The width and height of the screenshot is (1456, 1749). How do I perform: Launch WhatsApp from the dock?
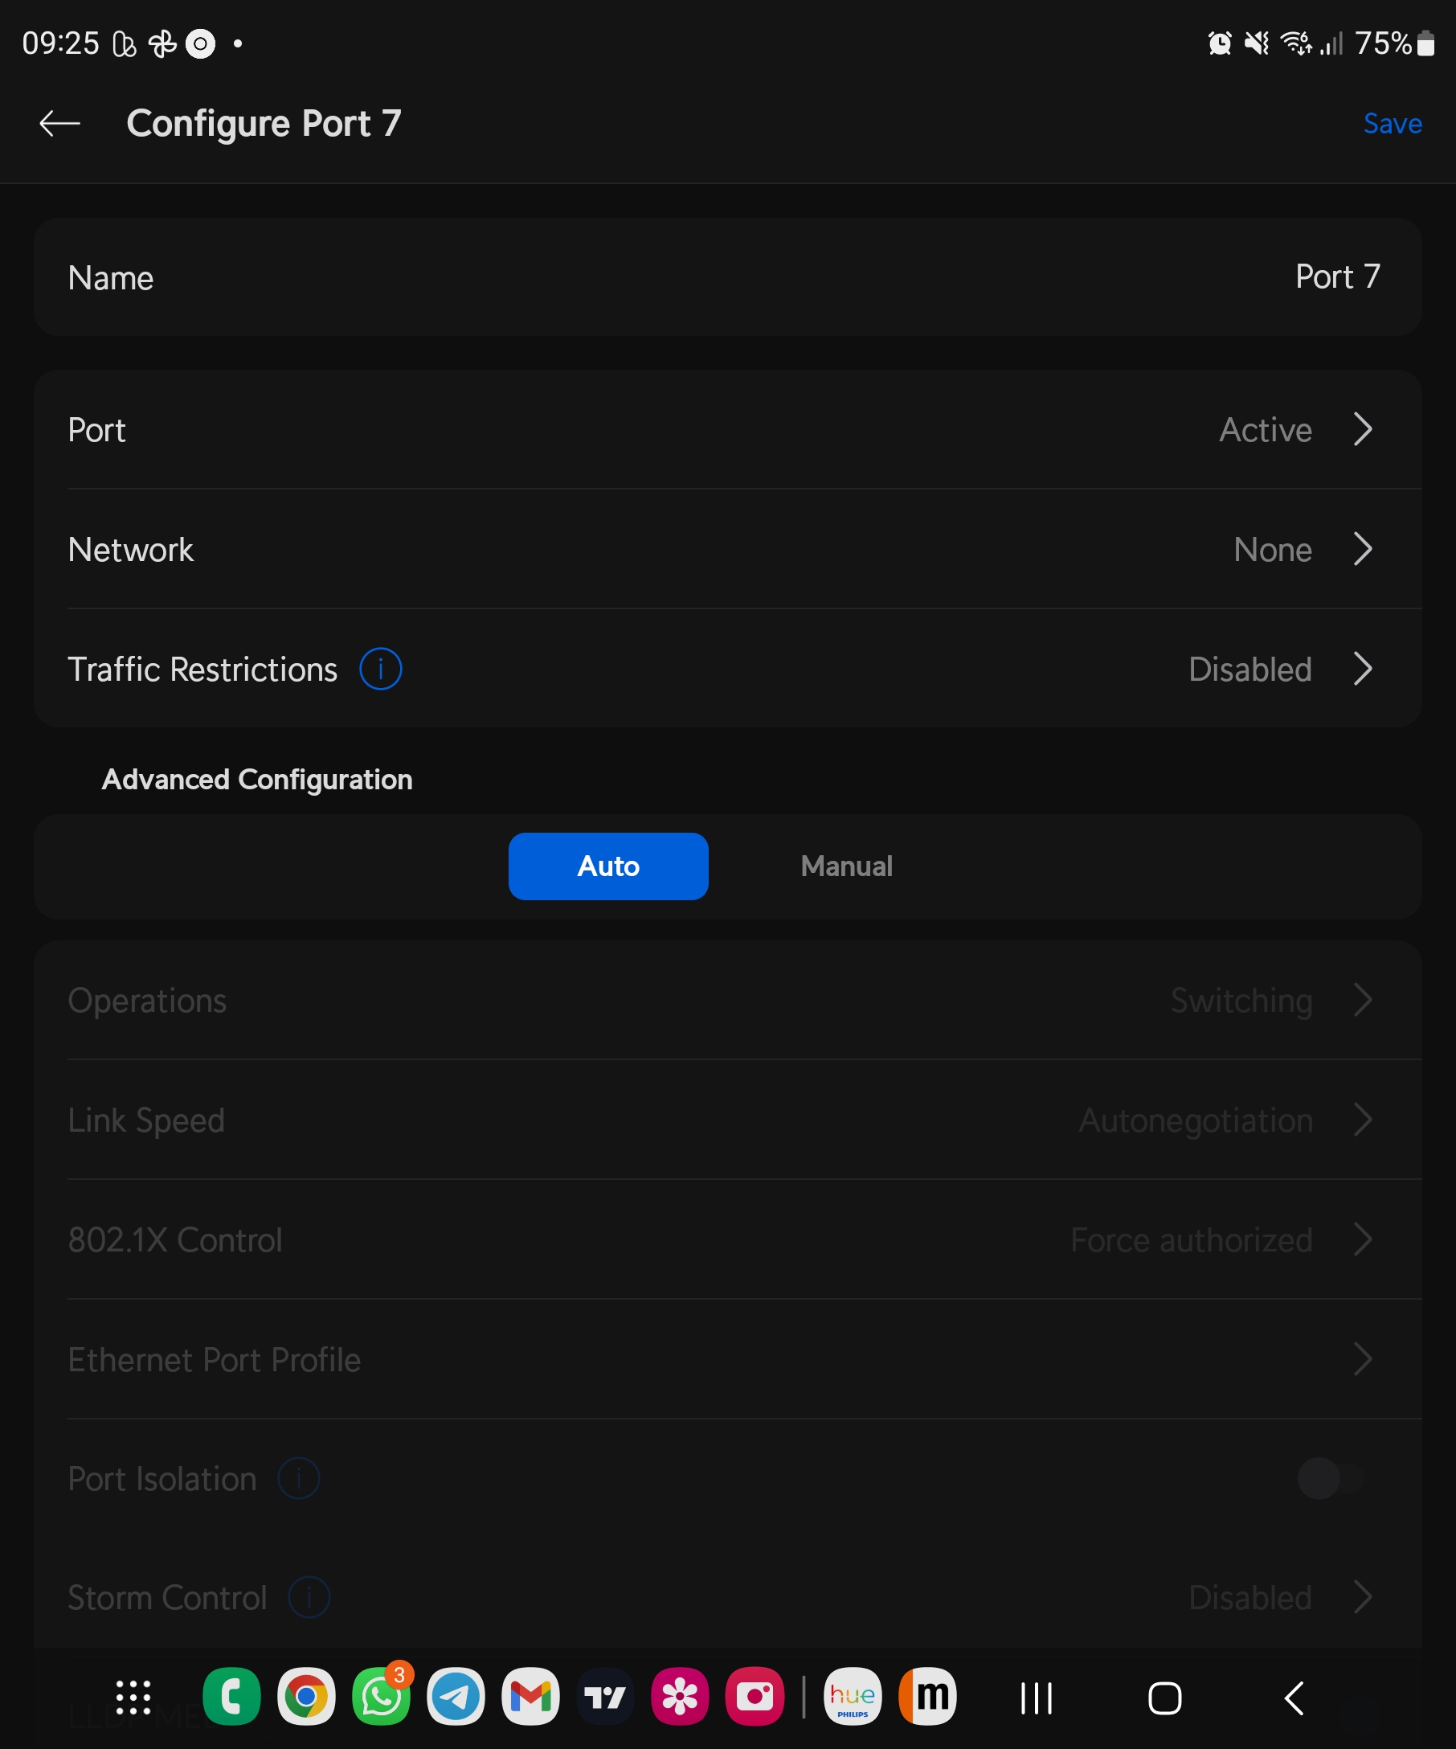point(380,1697)
